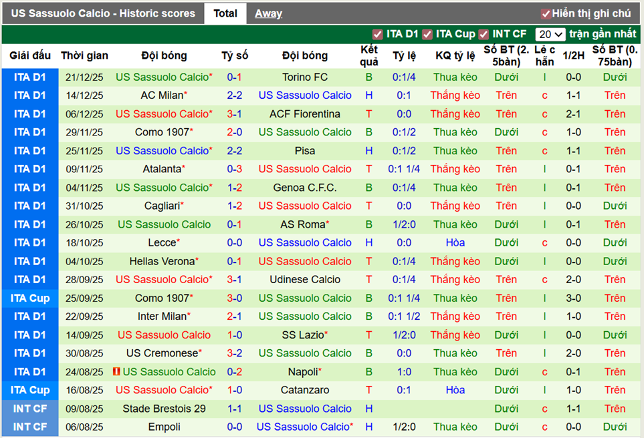644x438 pixels.
Task: Click the 1-1 score of Stade Brestois match
Action: [235, 409]
